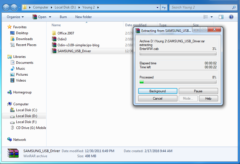Sort by the Date modified column header
Screen dimensions: 240x164
(x=136, y=25)
